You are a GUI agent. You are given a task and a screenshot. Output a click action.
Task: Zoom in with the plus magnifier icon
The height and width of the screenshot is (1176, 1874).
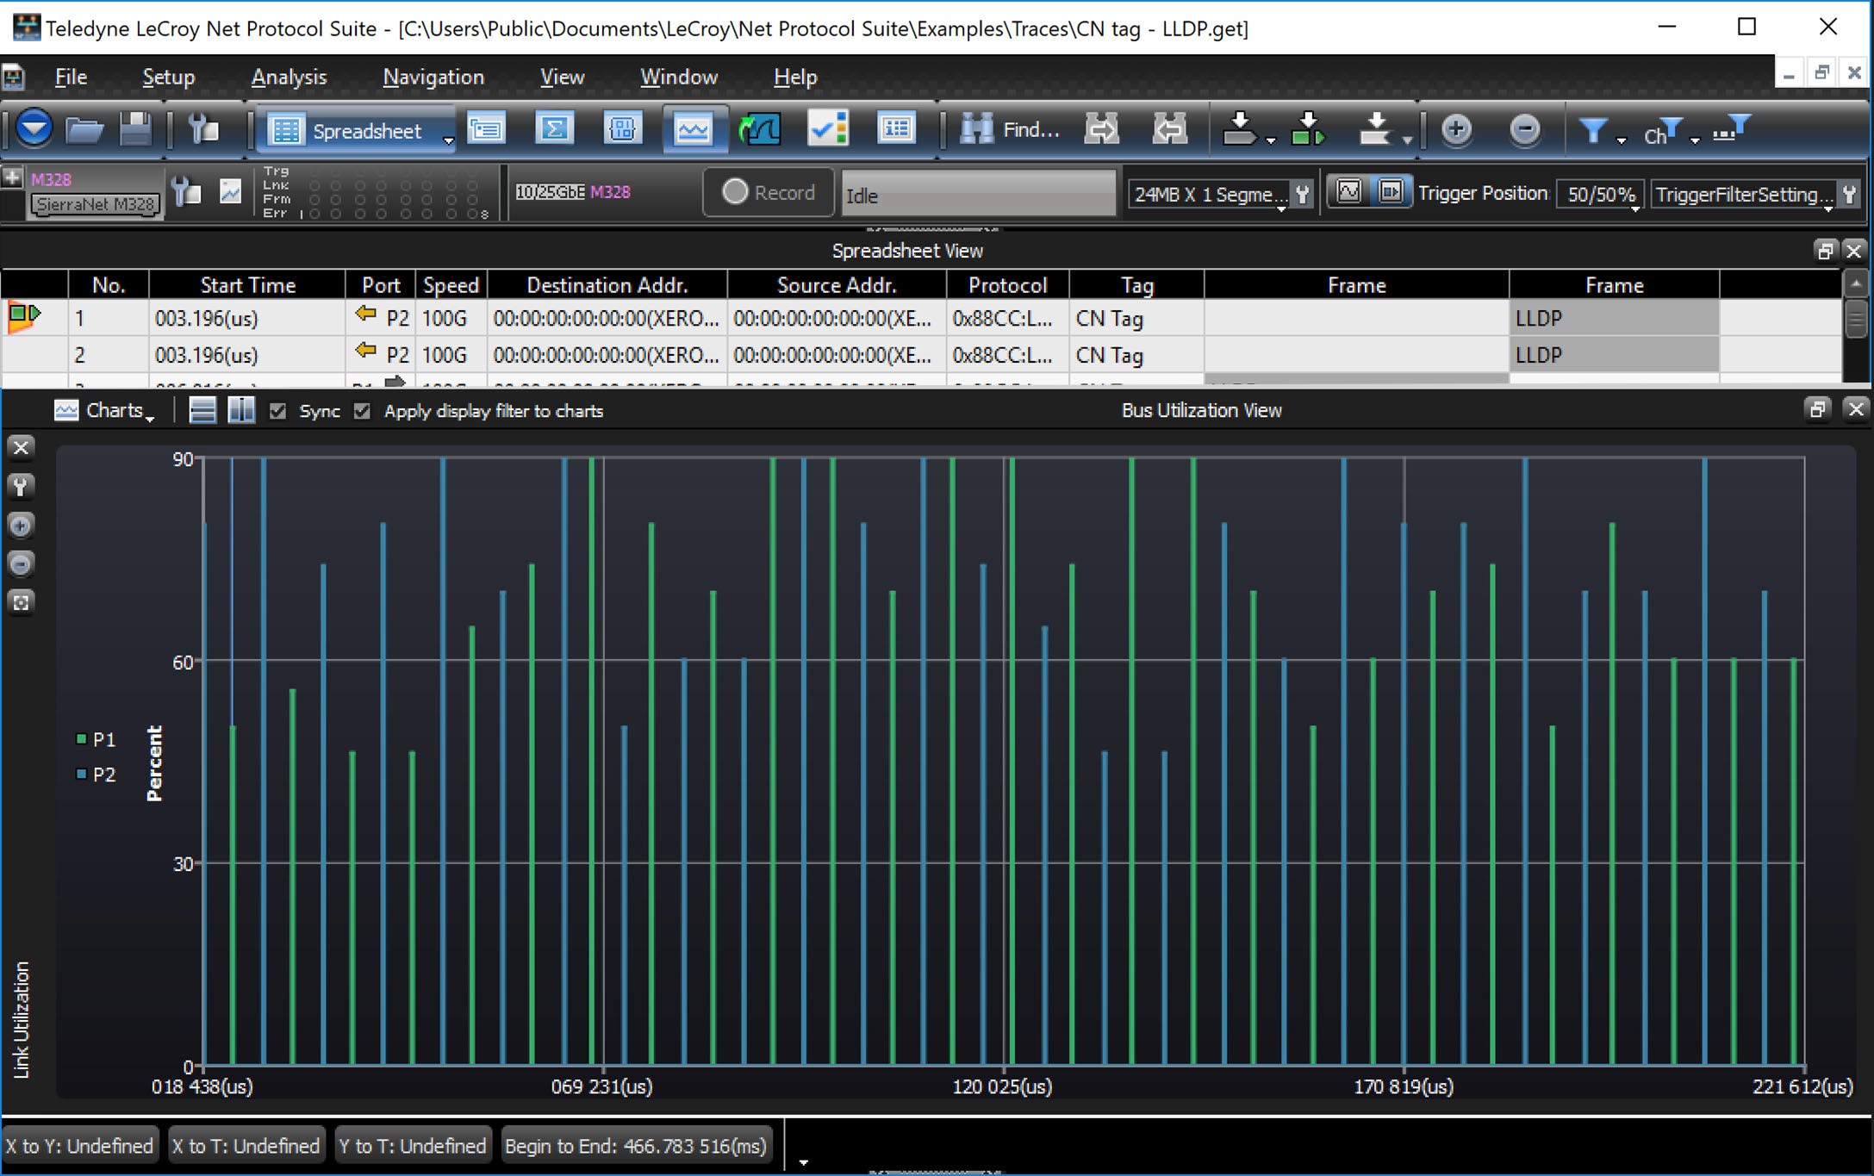[1456, 130]
